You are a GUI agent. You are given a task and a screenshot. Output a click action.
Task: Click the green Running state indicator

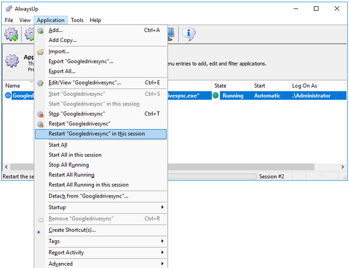click(x=216, y=95)
